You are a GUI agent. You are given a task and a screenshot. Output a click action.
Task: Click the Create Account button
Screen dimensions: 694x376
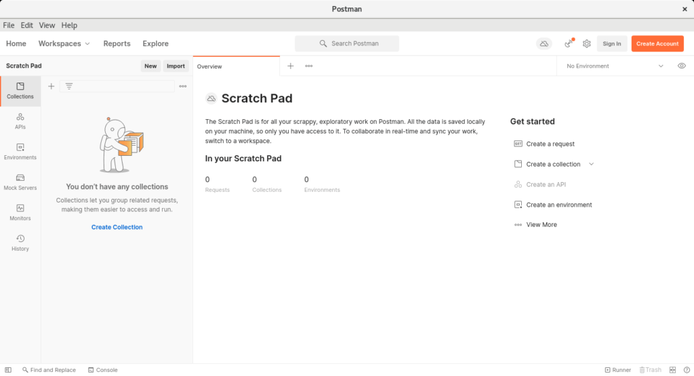(x=657, y=44)
